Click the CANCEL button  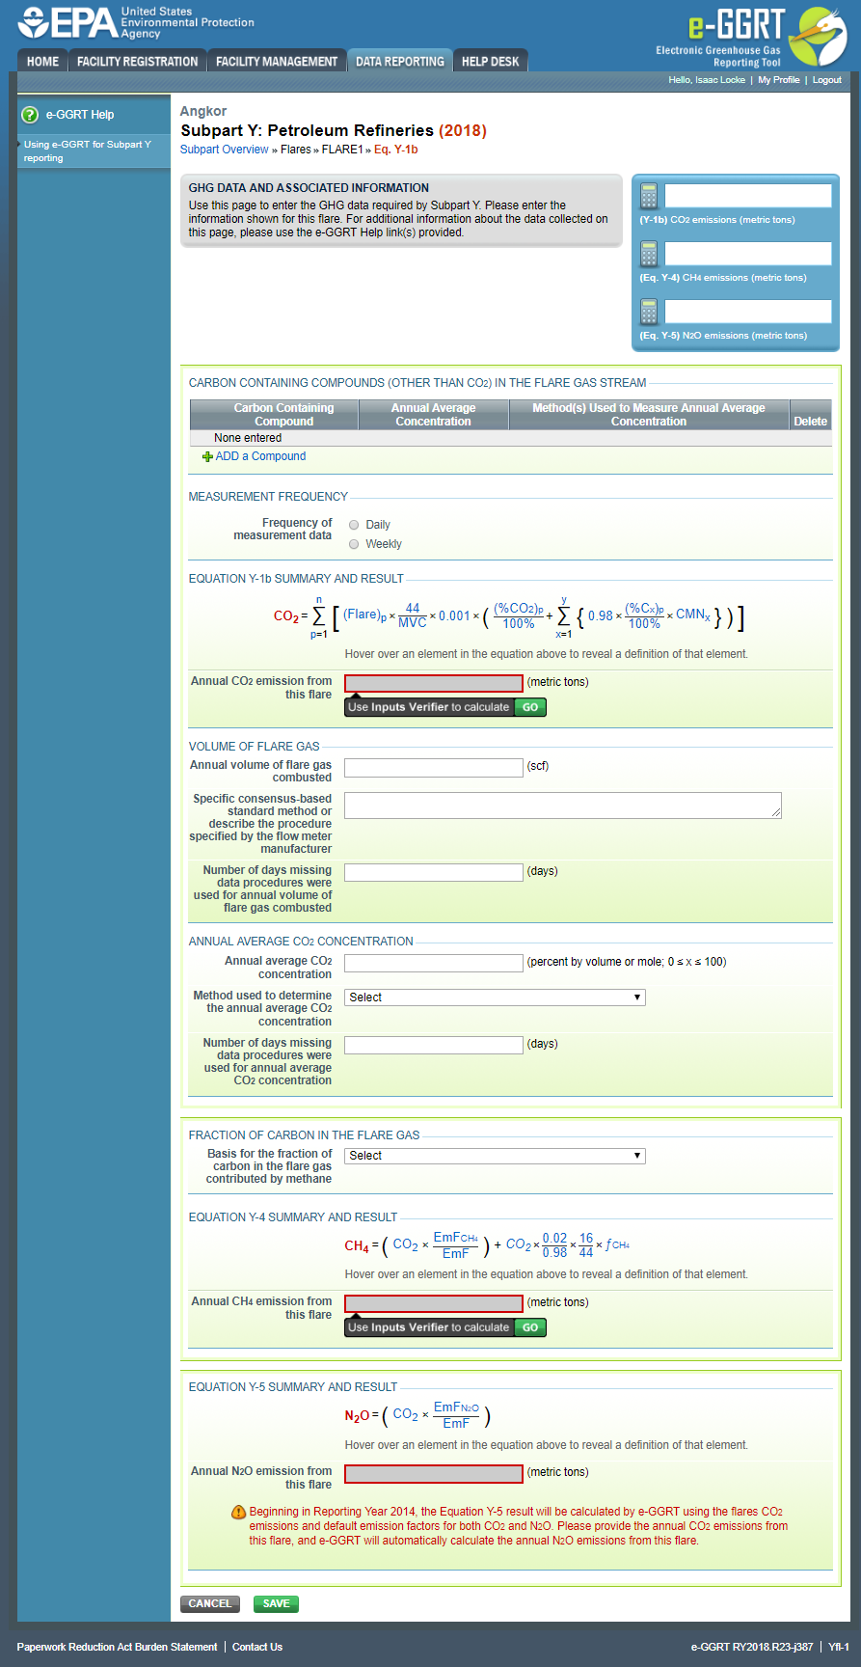[210, 1603]
